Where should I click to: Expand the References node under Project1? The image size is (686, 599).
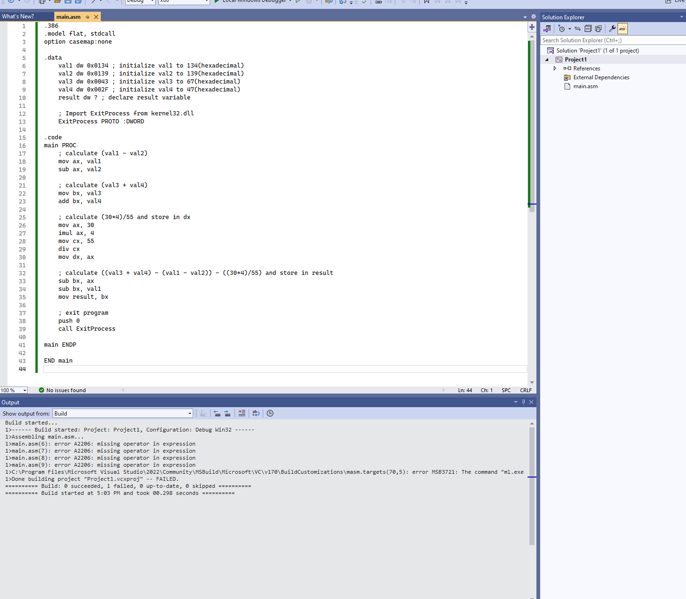[555, 68]
